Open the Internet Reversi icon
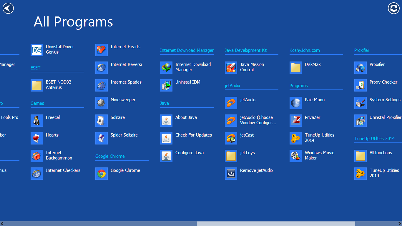Viewport: 402px width, 226px height. pyautogui.click(x=102, y=68)
